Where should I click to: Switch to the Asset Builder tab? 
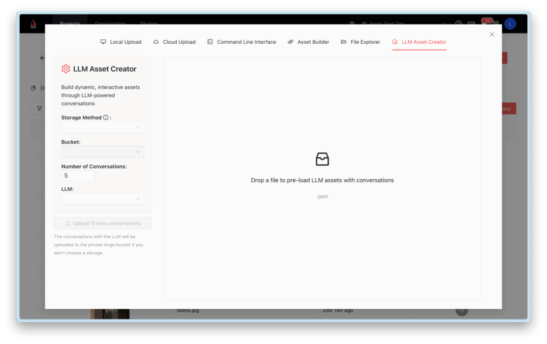[308, 42]
